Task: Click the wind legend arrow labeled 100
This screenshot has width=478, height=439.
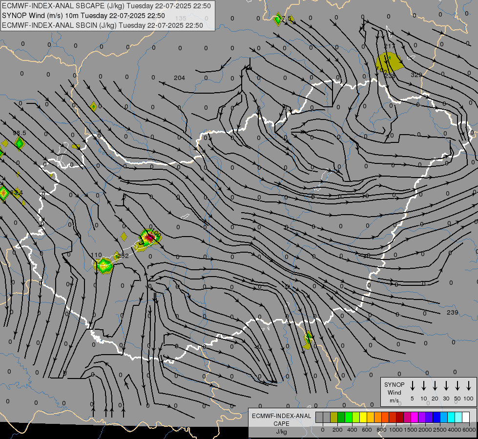Action: [469, 386]
